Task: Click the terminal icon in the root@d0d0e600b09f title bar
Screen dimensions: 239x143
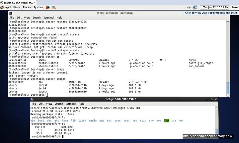Action: click(33, 99)
